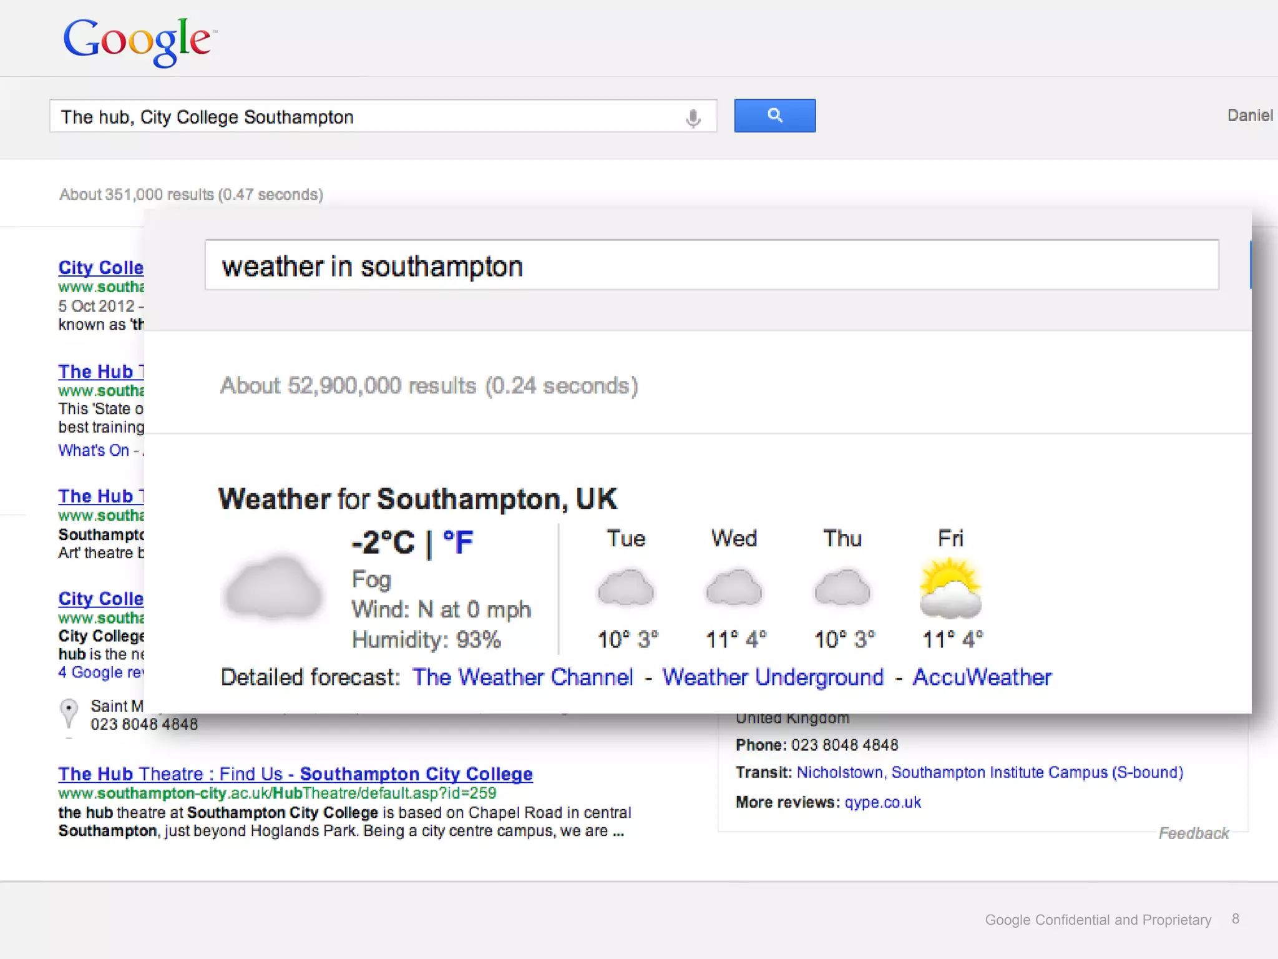1278x959 pixels.
Task: Click Nicholstown transit stop link
Action: coord(990,772)
